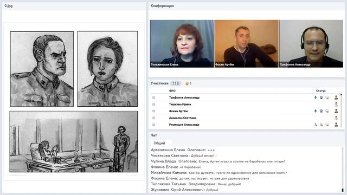Select video feed of Тележинская Елена
The height and width of the screenshot is (195, 347).
[x=182, y=44]
